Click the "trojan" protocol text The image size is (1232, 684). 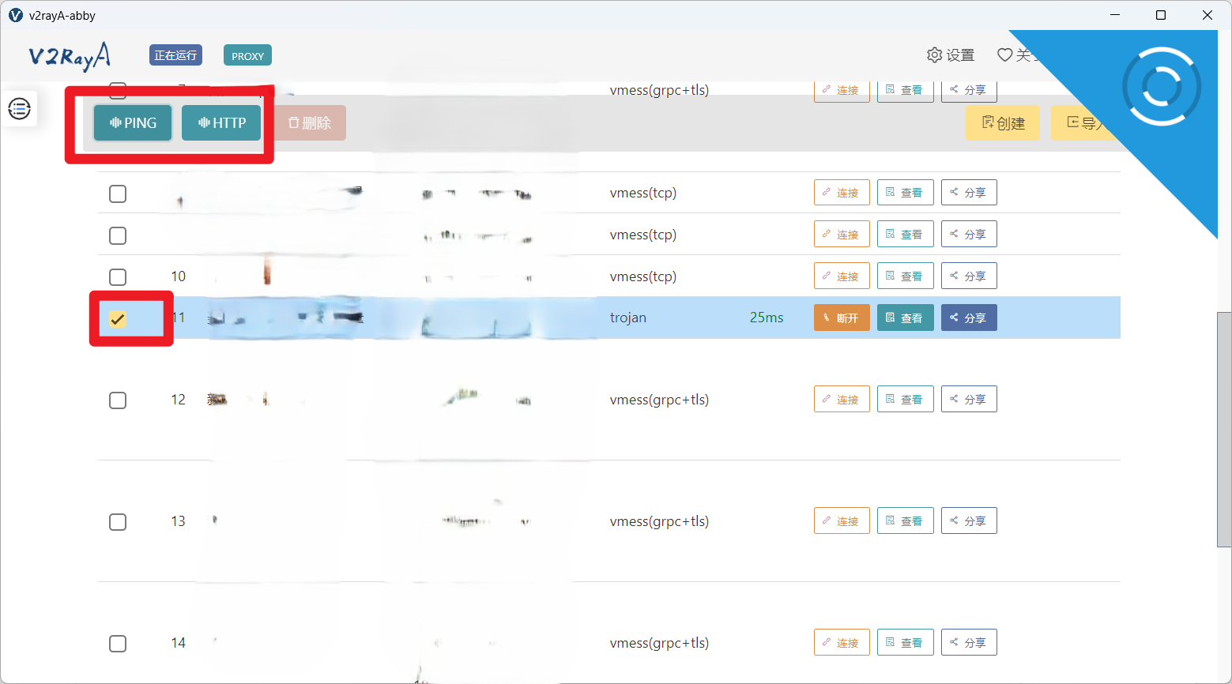(628, 318)
